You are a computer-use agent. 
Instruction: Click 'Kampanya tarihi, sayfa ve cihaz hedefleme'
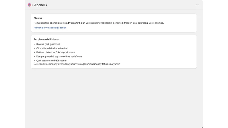(59, 56)
